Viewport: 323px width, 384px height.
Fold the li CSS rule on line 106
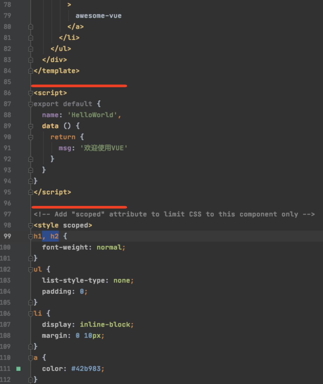[x=31, y=314]
